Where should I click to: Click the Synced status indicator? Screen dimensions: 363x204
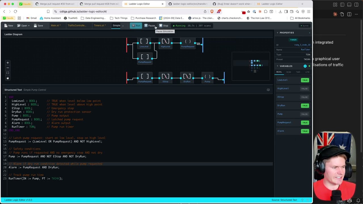305,26
